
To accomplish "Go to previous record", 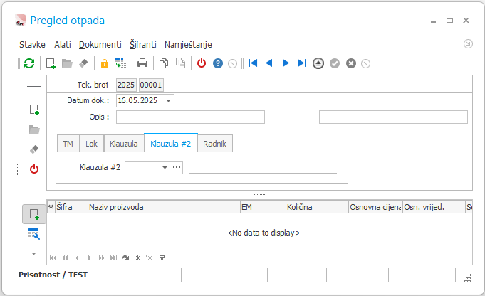I will click(269, 63).
